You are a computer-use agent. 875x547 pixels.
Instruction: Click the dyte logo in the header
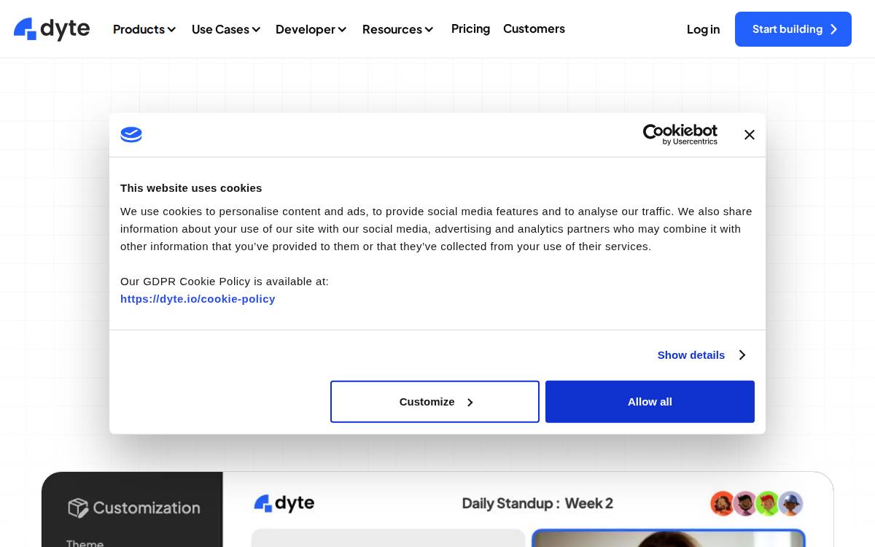[x=52, y=29]
